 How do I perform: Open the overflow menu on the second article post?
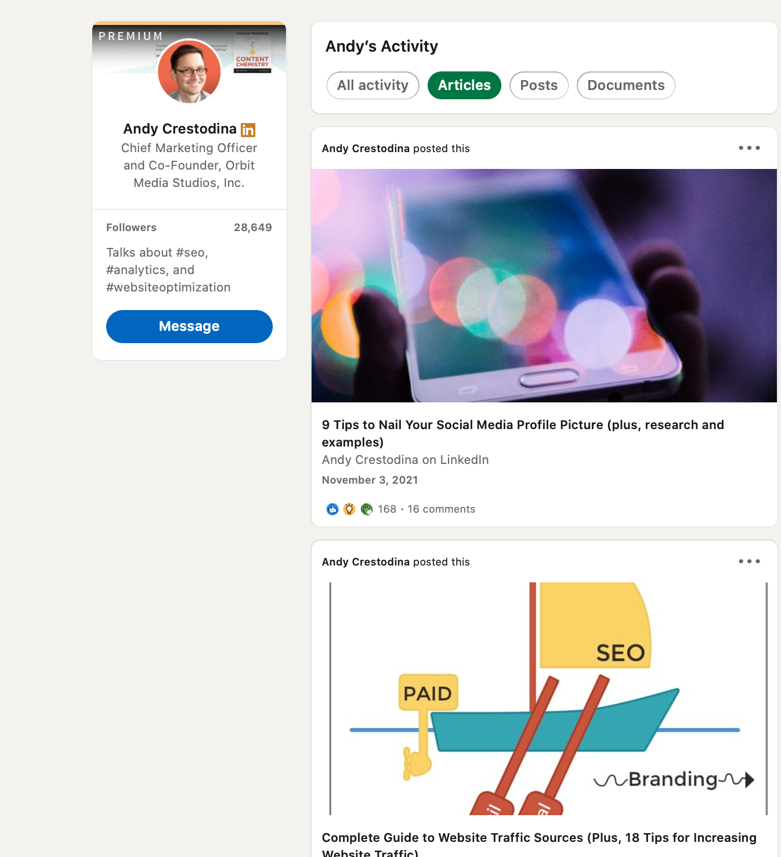pos(749,561)
